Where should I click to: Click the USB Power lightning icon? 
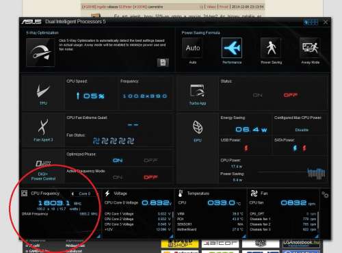coord(246,148)
